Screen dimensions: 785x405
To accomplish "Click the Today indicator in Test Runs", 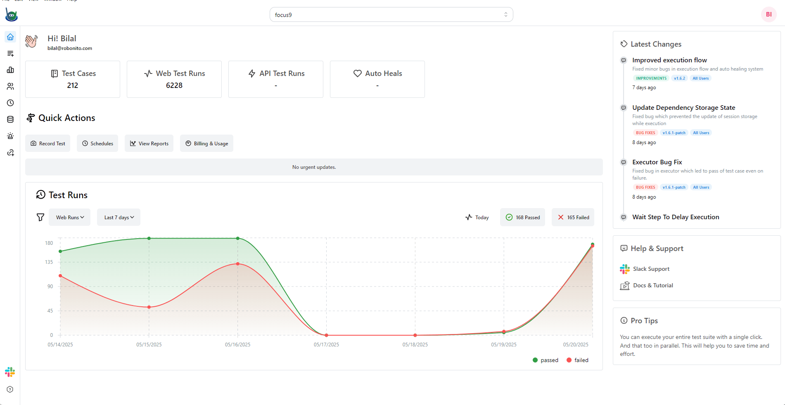I will tap(477, 217).
